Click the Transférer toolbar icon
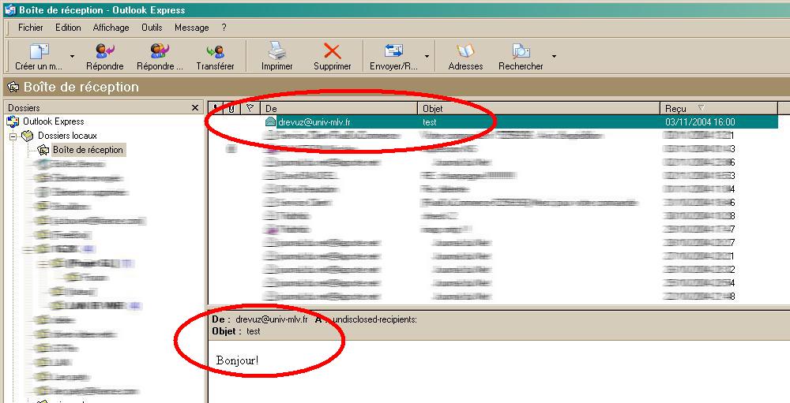Image resolution: width=790 pixels, height=403 pixels. [x=215, y=53]
